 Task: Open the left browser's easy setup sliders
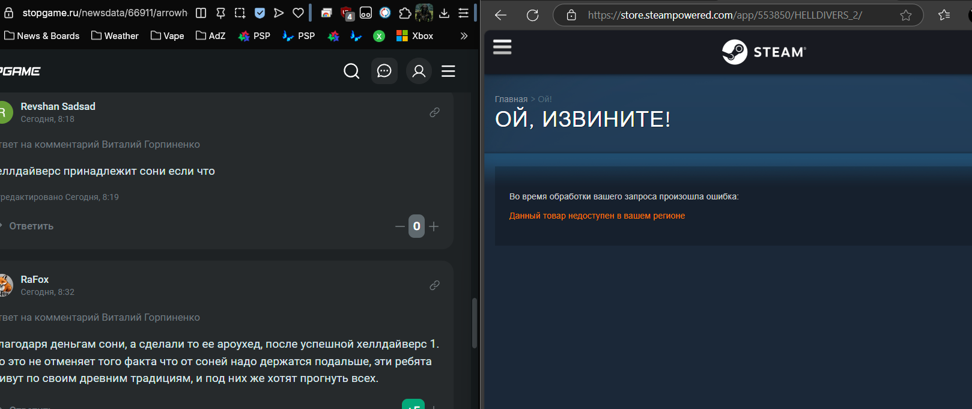point(464,13)
